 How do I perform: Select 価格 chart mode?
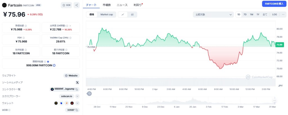(92, 15)
